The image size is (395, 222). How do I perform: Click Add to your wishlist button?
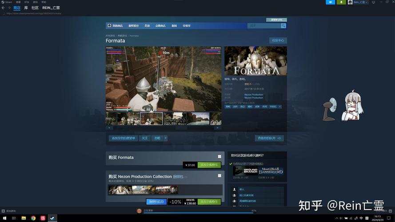pos(124,138)
